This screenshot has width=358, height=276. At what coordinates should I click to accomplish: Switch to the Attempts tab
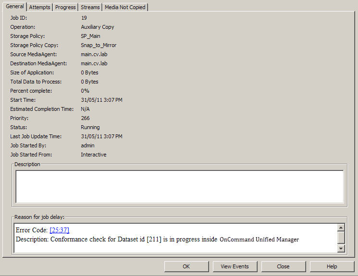(39, 7)
